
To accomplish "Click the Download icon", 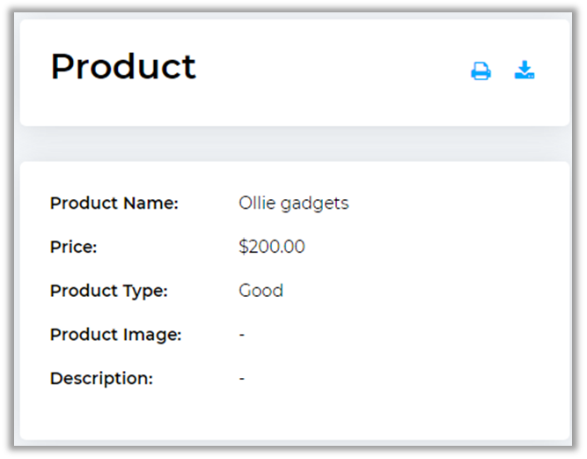I will coord(525,70).
